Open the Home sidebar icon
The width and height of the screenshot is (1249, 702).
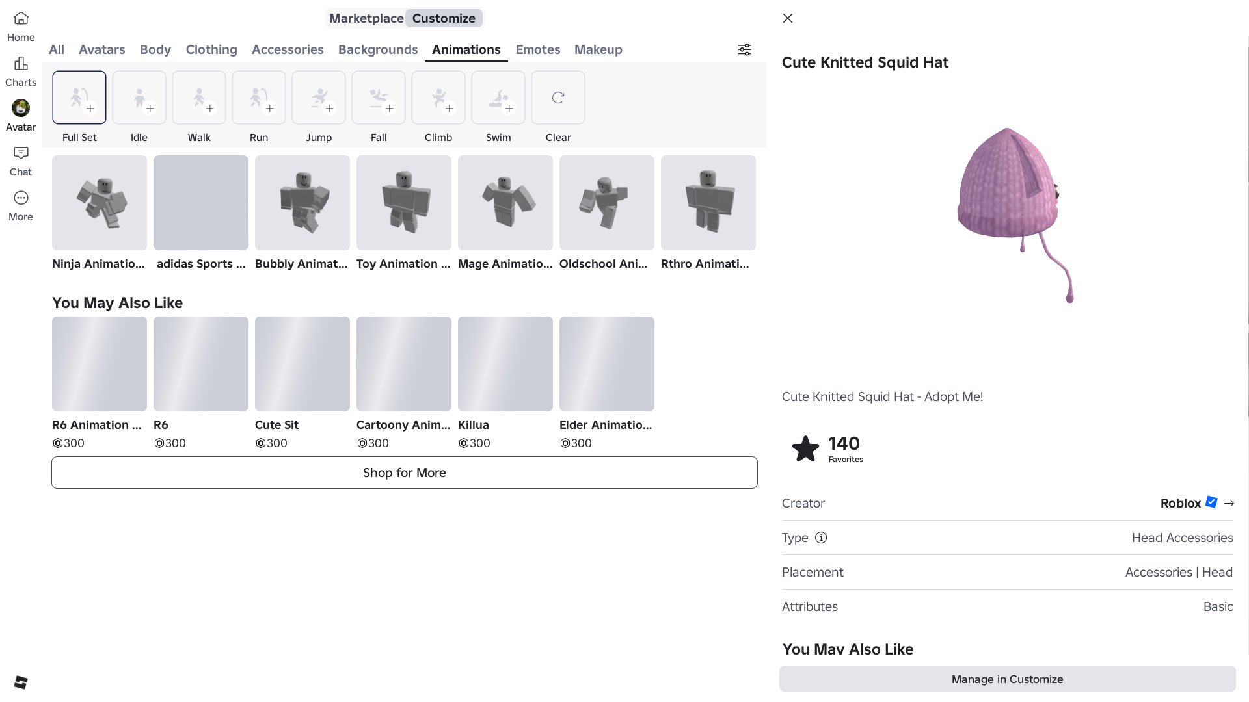click(21, 18)
